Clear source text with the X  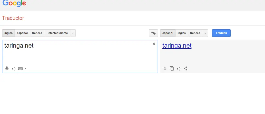click(x=154, y=44)
